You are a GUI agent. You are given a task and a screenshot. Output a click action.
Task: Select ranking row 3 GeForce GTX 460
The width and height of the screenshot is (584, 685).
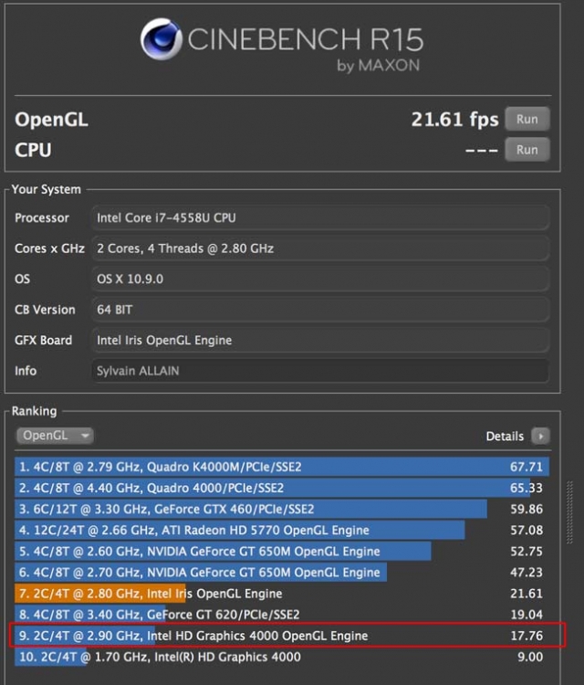point(282,509)
